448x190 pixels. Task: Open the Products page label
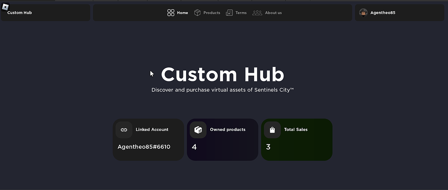(212, 13)
